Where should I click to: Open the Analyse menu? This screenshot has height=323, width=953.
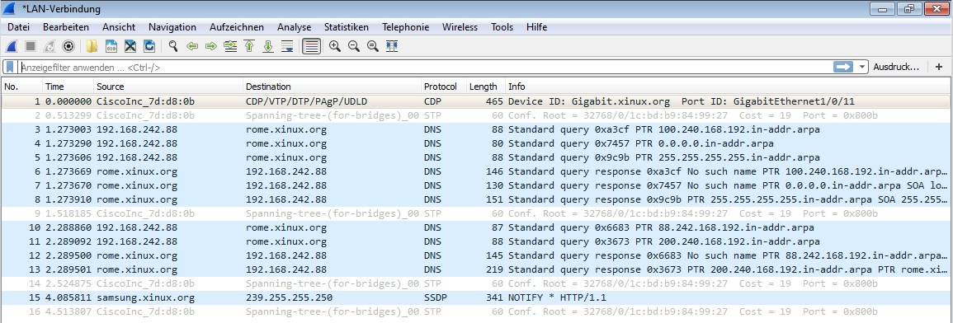295,27
